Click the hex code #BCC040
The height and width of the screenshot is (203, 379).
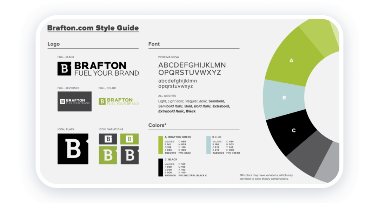(x=170, y=153)
